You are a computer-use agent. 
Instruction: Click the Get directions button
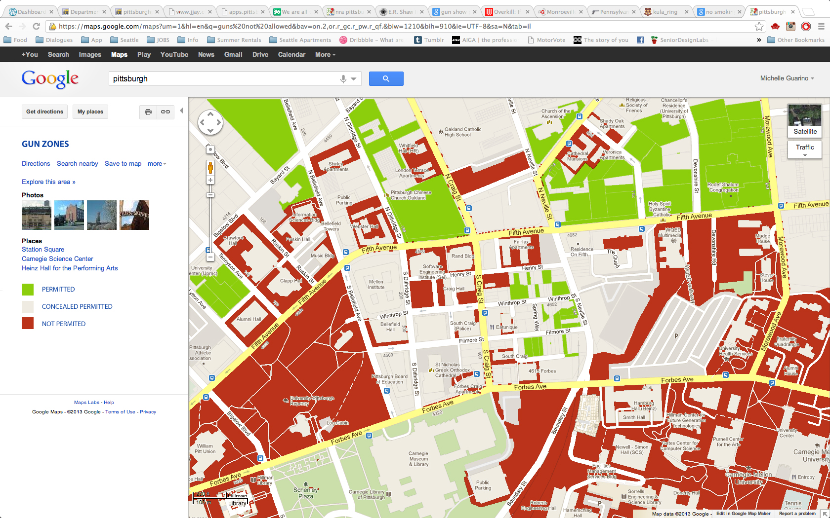(x=44, y=112)
